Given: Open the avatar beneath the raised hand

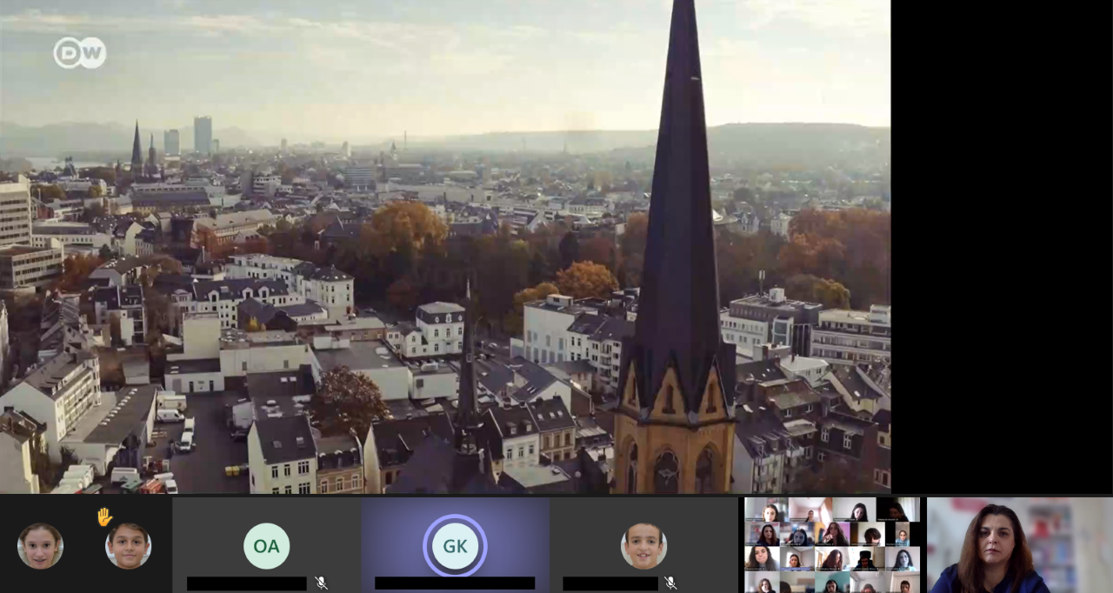Looking at the screenshot, I should point(128,546).
